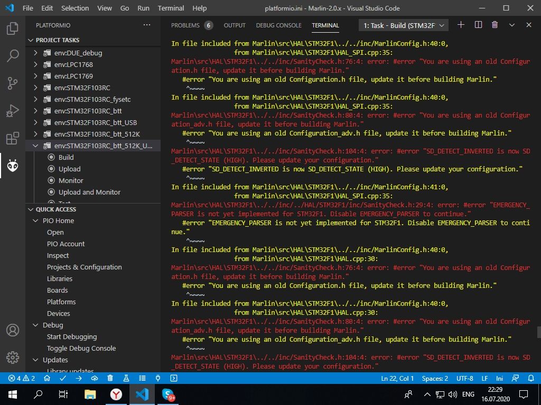Open the Manage gear icon

[x=13, y=358]
